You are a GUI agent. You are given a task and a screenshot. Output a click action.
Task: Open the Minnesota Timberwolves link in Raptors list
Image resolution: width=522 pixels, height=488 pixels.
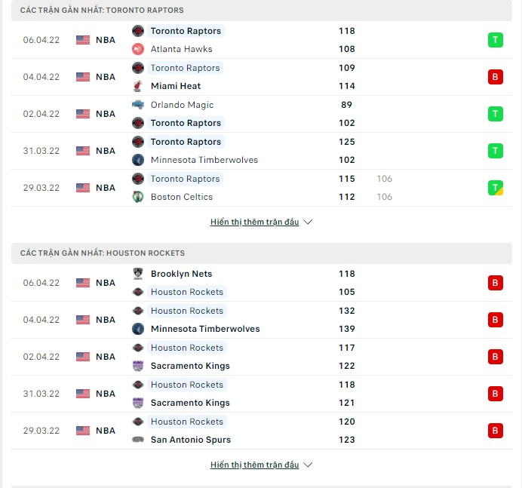(x=204, y=160)
